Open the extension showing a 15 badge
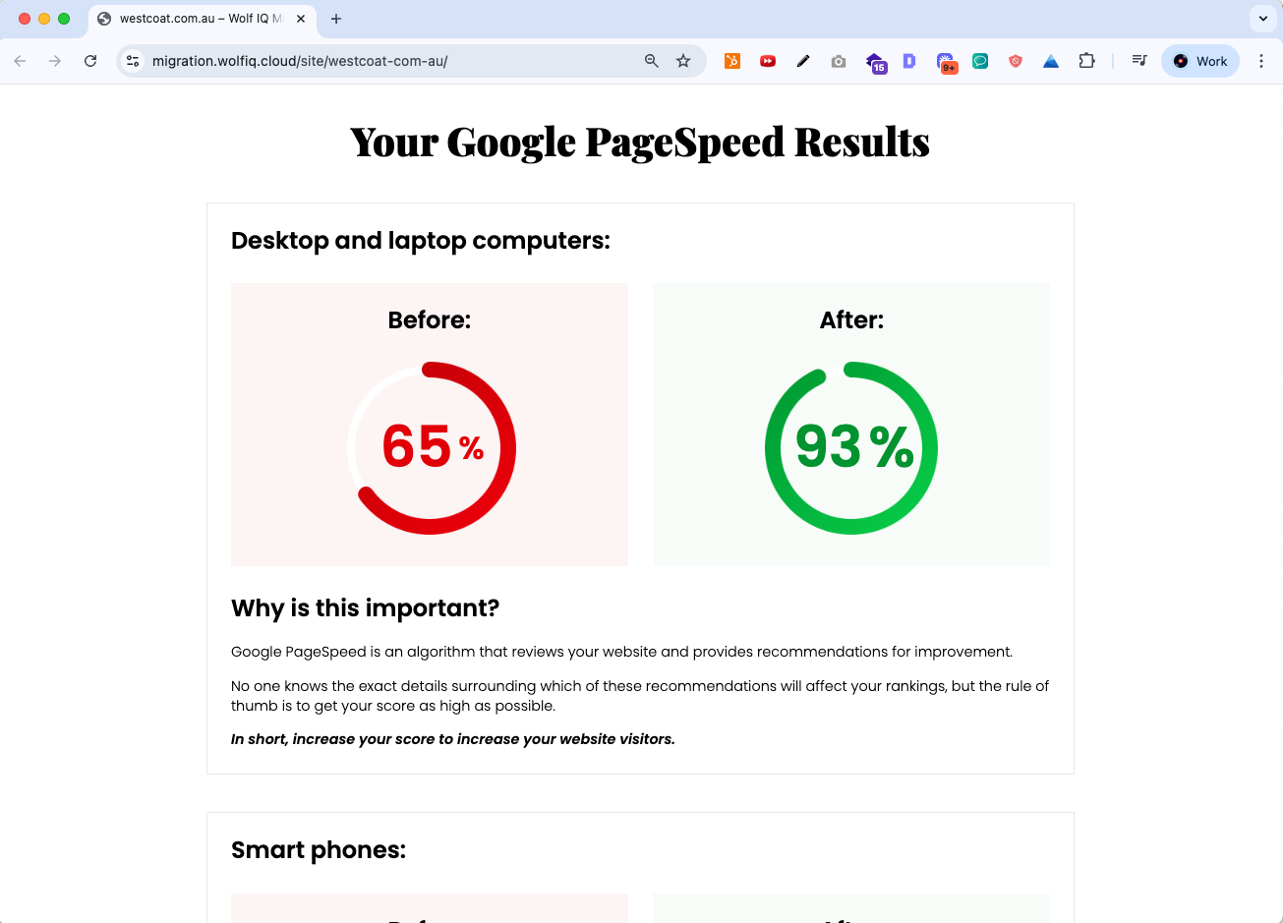 [x=875, y=61]
